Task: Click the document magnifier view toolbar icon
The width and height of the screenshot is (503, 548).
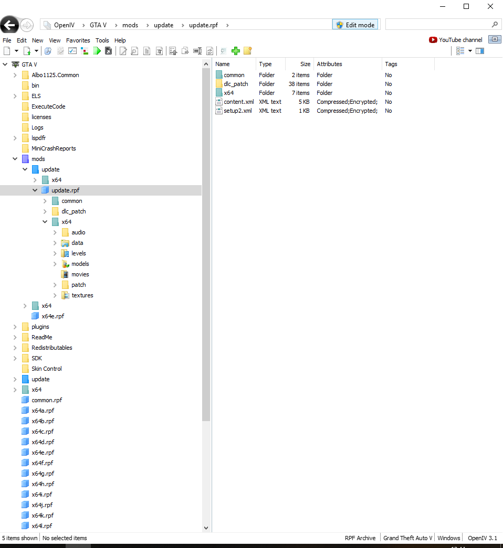Action: point(134,51)
